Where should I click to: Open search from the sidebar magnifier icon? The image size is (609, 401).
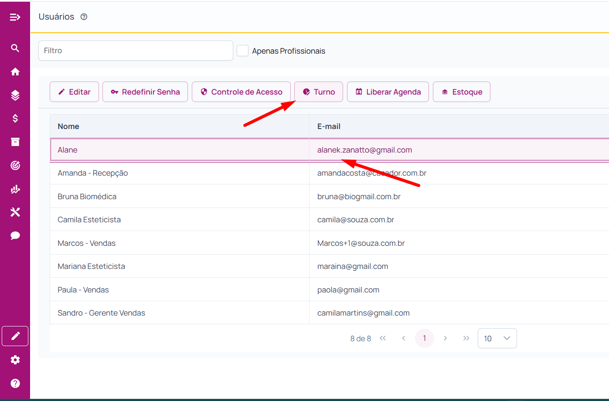tap(15, 48)
